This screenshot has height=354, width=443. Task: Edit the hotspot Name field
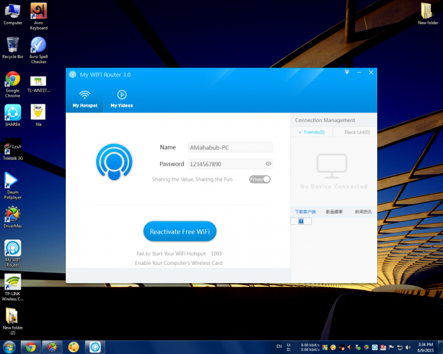click(230, 147)
